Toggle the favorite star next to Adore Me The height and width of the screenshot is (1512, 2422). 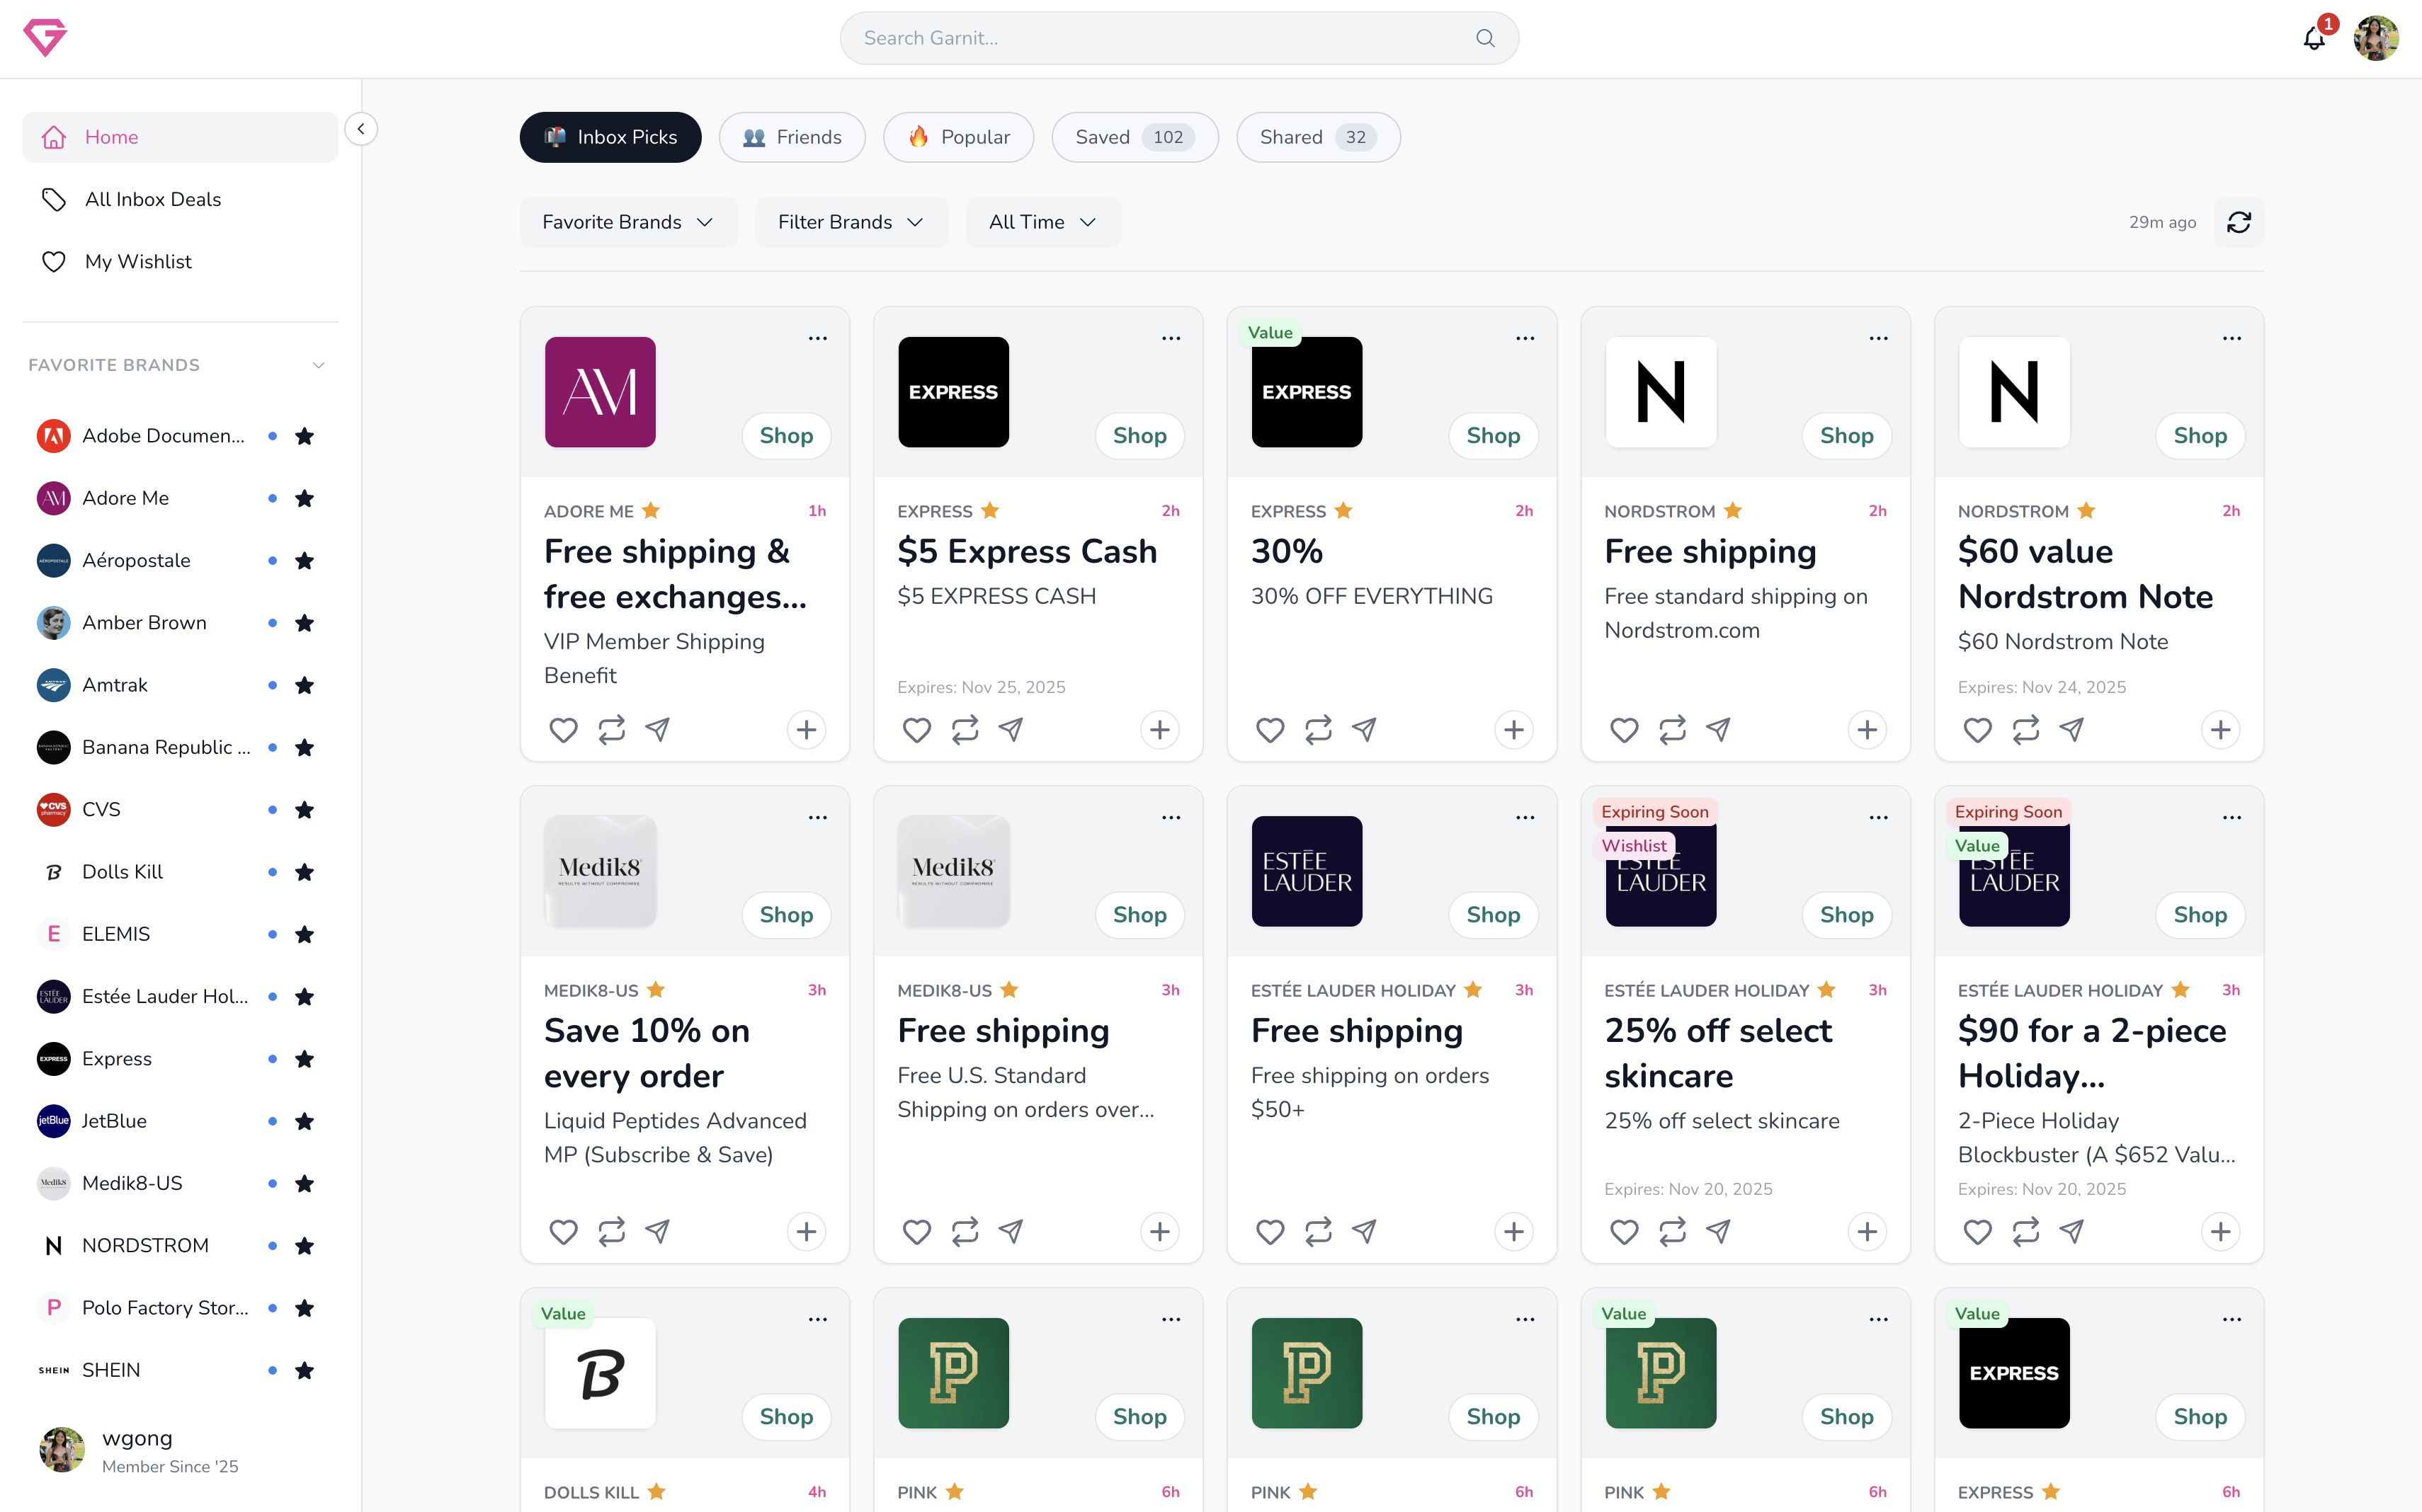[305, 498]
